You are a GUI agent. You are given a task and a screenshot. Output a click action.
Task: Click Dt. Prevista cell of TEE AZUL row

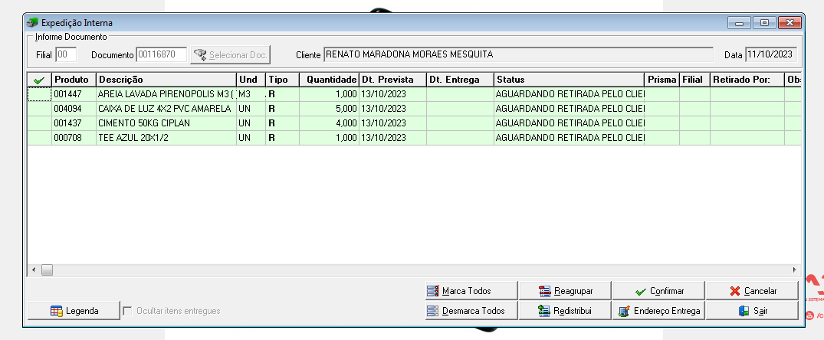[392, 138]
